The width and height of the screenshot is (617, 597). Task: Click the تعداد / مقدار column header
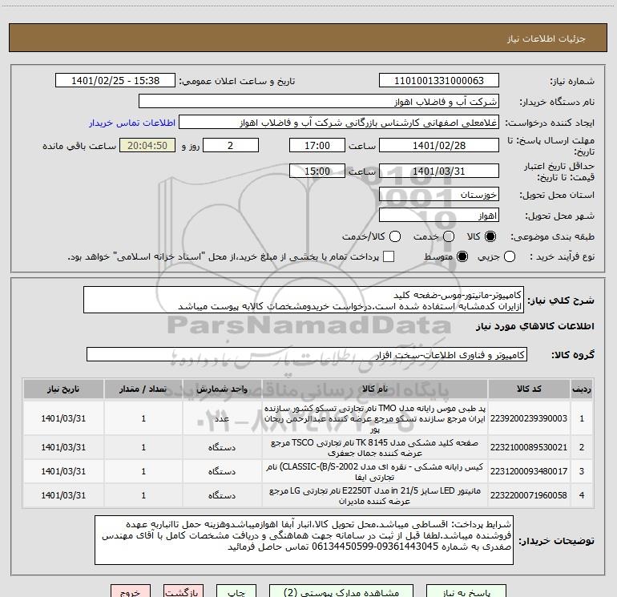pos(143,389)
